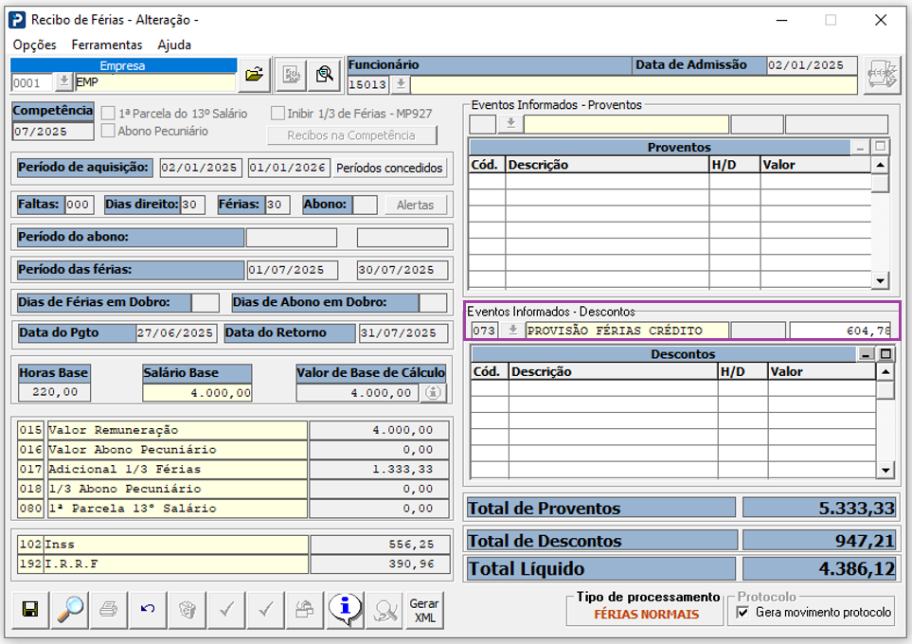This screenshot has width=912, height=644.
Task: Click the Total Líquido value 4.386,12
Action: pyautogui.click(x=819, y=568)
